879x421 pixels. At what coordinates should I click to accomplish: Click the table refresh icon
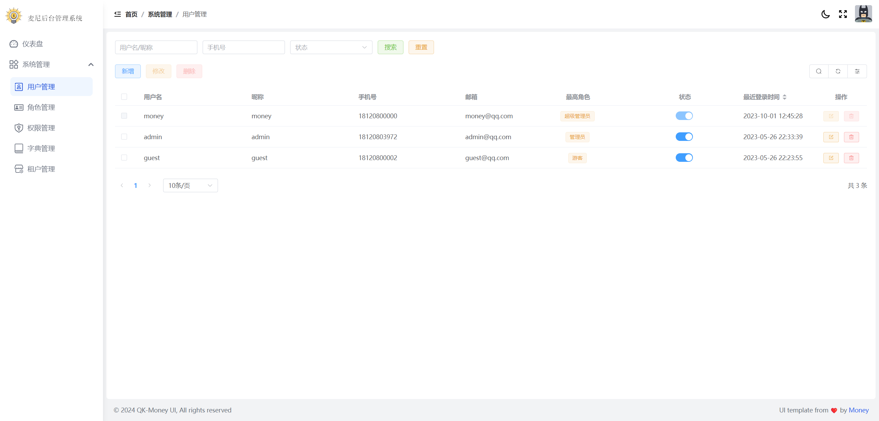(838, 71)
